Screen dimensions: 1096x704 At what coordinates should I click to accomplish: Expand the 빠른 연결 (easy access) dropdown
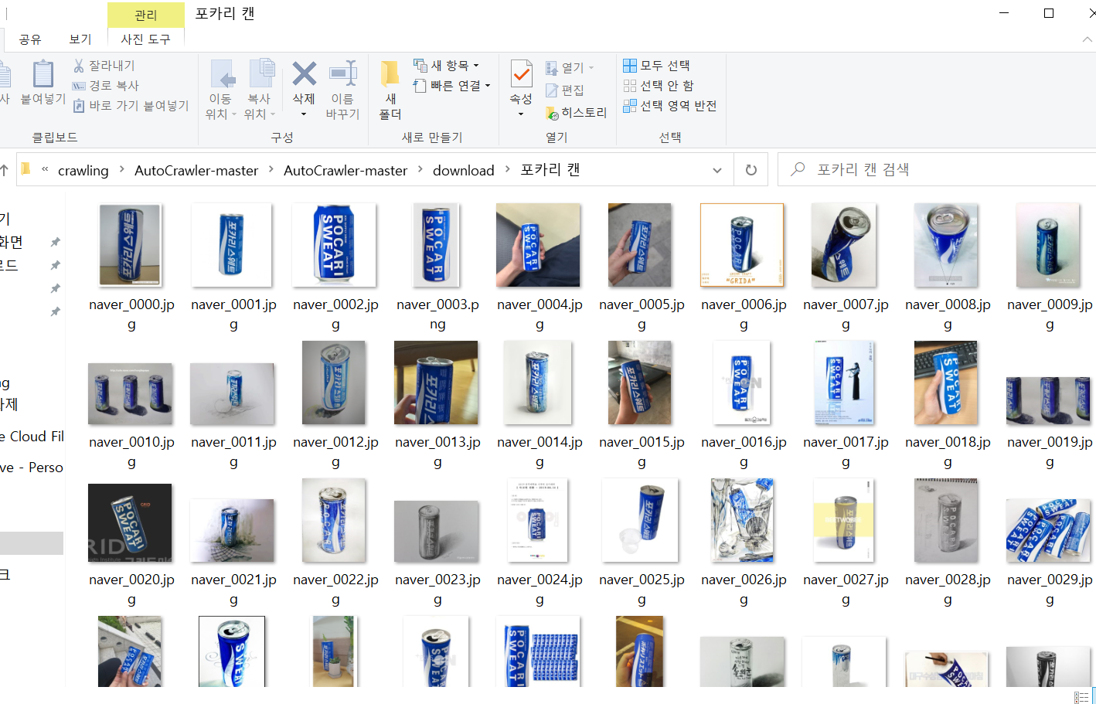[x=488, y=86]
